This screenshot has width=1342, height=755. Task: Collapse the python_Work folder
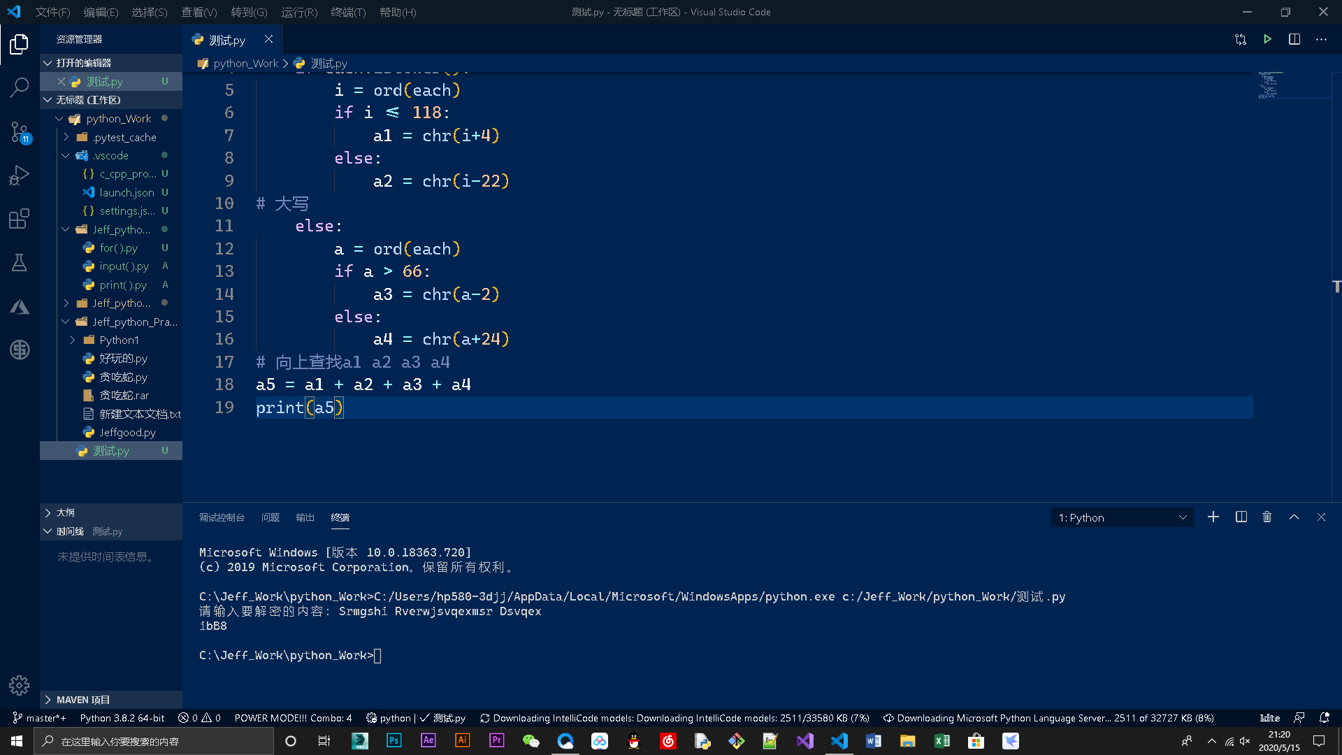pyautogui.click(x=110, y=119)
